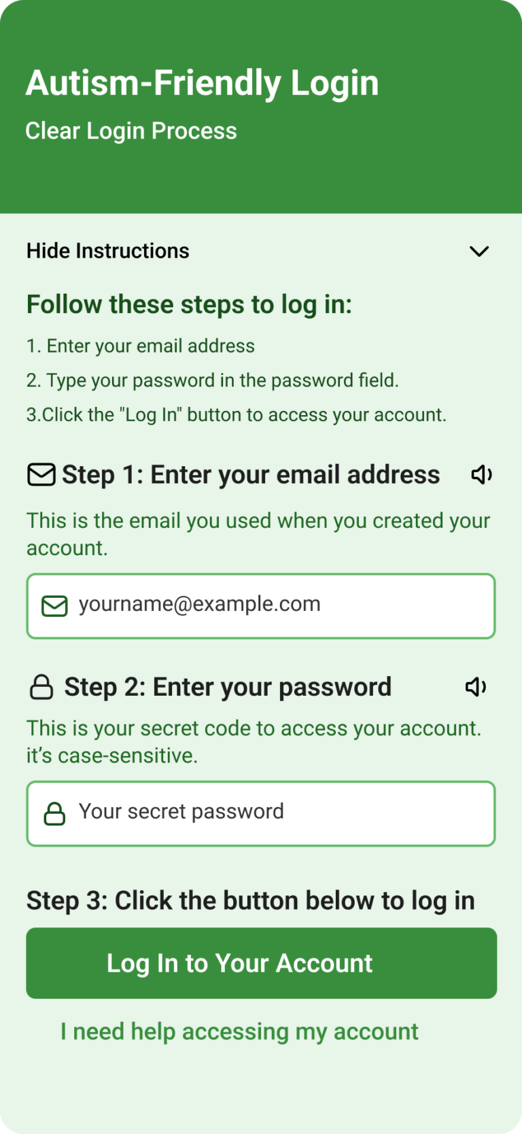Focus the "Your secret password" field

pos(272,813)
